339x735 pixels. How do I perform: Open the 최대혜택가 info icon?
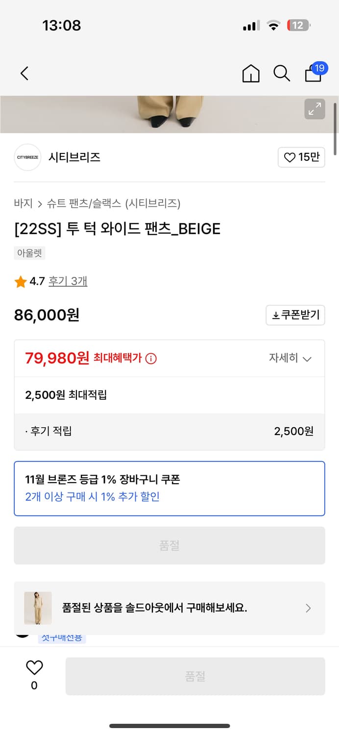tap(151, 358)
